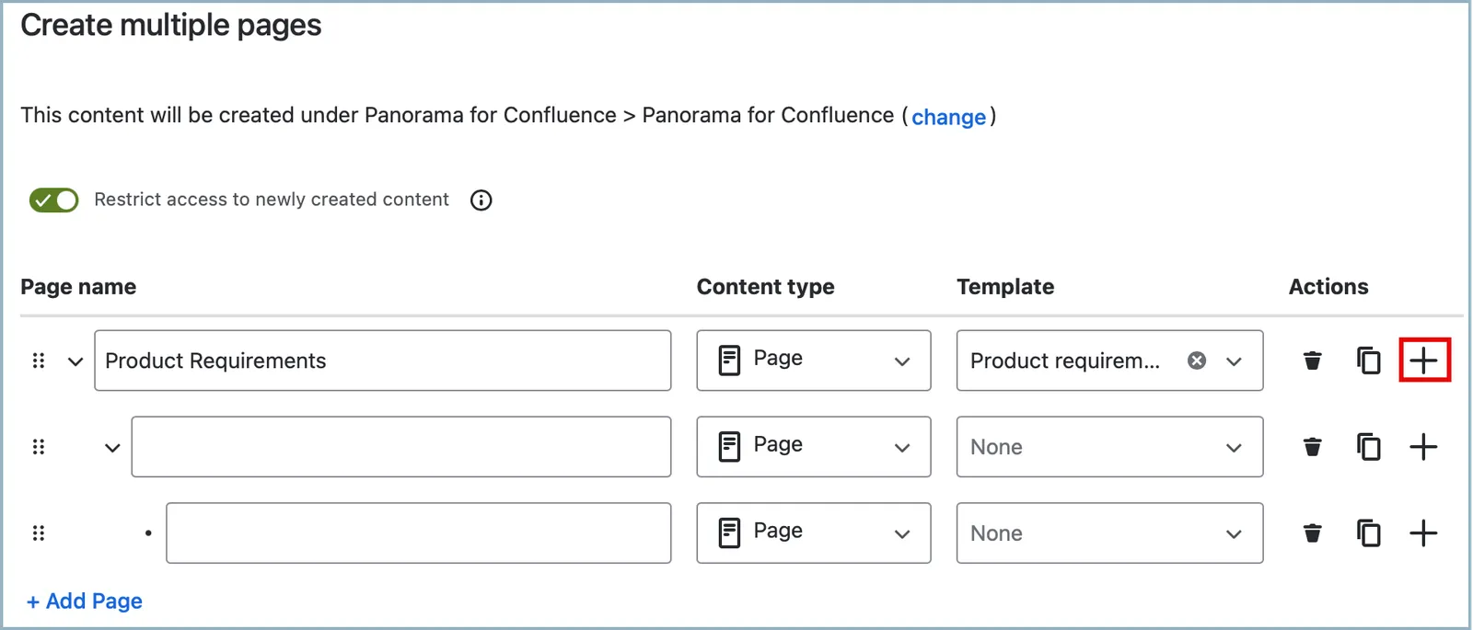Click copy icon in second row
This screenshot has height=630, width=1473.
1368,447
